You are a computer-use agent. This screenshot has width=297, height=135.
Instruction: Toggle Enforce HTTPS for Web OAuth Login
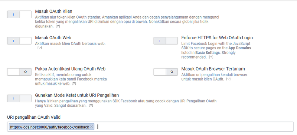pyautogui.click(x=166, y=41)
